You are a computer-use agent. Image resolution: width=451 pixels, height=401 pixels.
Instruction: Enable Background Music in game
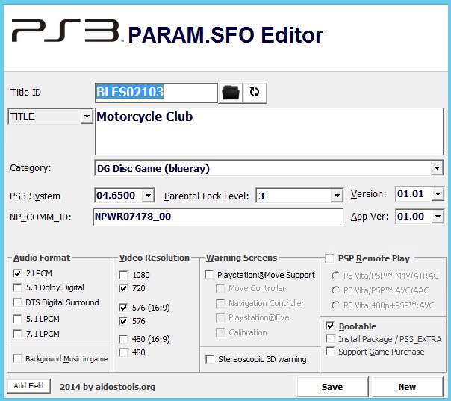pos(17,358)
